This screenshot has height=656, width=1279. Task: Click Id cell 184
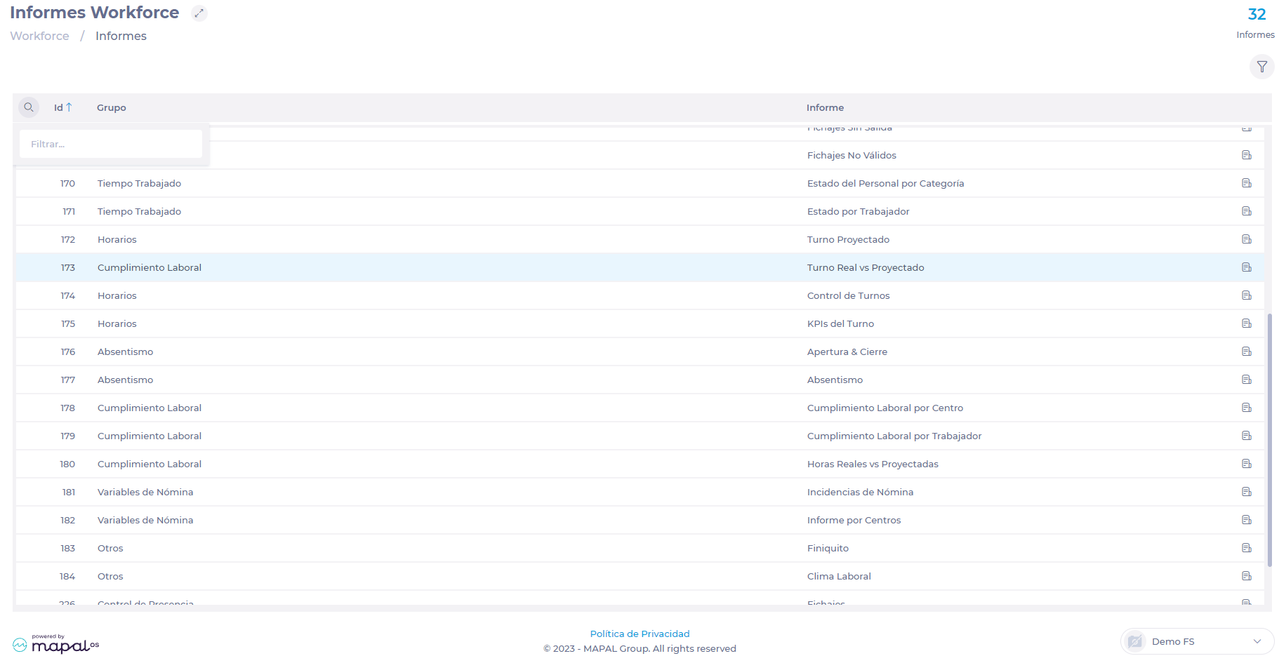[x=67, y=576]
